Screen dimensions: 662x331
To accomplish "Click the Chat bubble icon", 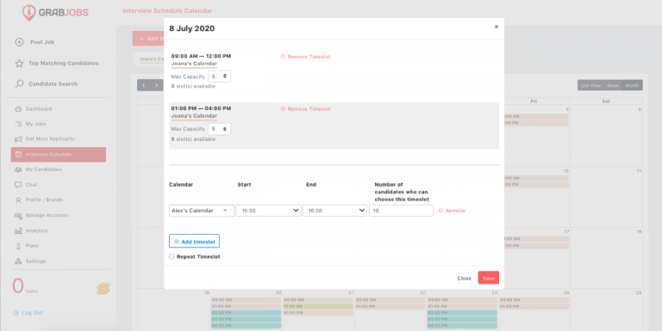I will click(18, 185).
